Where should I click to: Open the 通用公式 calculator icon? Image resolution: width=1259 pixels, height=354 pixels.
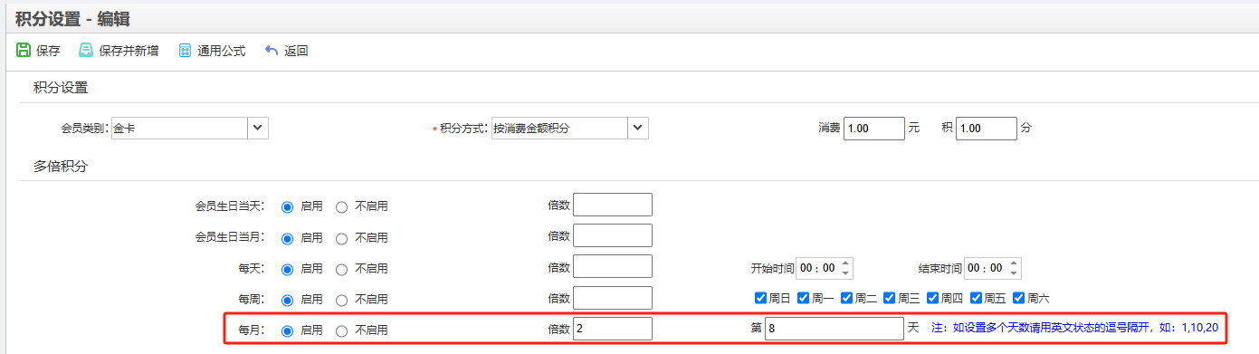coord(186,51)
